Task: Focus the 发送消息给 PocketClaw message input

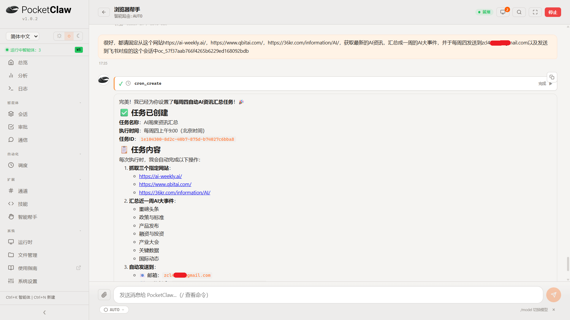Action: (328, 295)
